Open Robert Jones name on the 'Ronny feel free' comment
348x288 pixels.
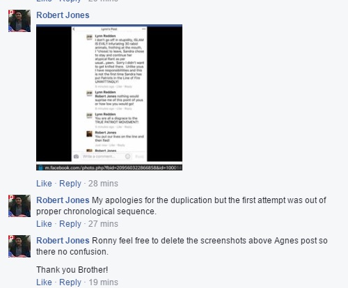(63, 241)
